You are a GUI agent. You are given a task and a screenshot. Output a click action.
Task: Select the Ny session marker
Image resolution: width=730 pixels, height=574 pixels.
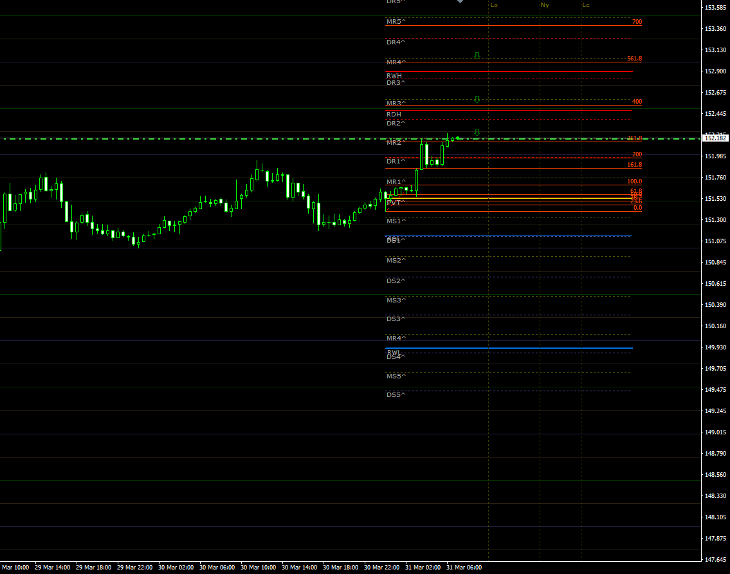pos(545,5)
